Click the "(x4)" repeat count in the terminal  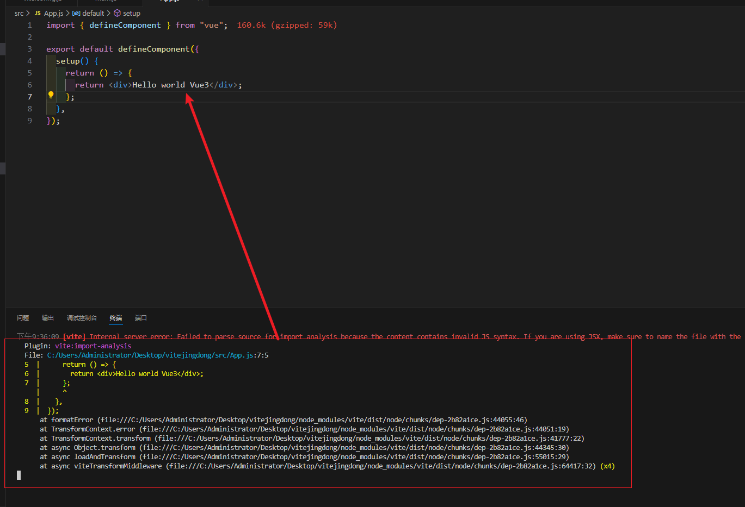pos(607,466)
